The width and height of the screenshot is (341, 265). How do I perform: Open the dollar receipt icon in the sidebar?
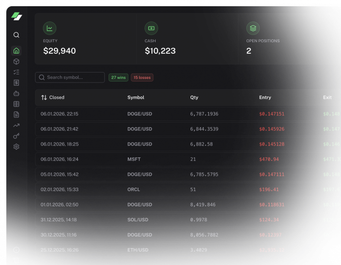coord(16,83)
